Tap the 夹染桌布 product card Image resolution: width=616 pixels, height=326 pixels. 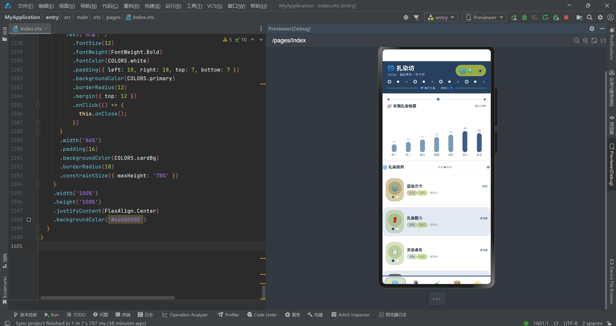(436, 253)
